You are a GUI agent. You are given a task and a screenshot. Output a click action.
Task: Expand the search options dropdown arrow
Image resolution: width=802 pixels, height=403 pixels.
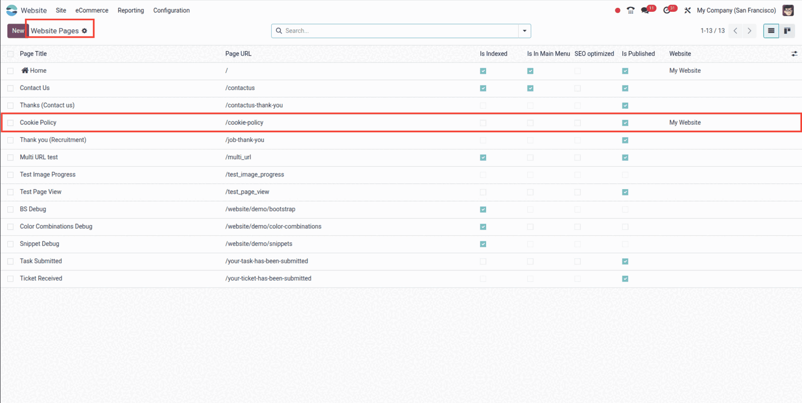coord(524,30)
